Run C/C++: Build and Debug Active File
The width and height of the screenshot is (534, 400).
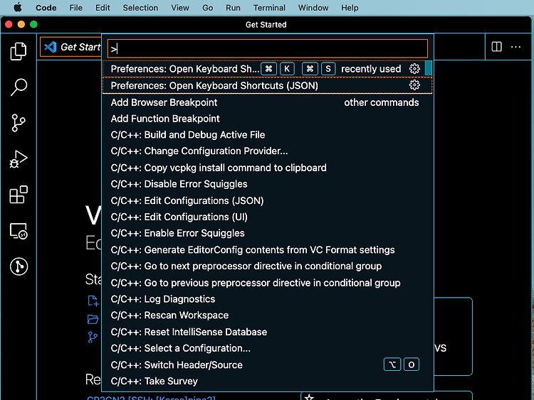[x=267, y=135]
